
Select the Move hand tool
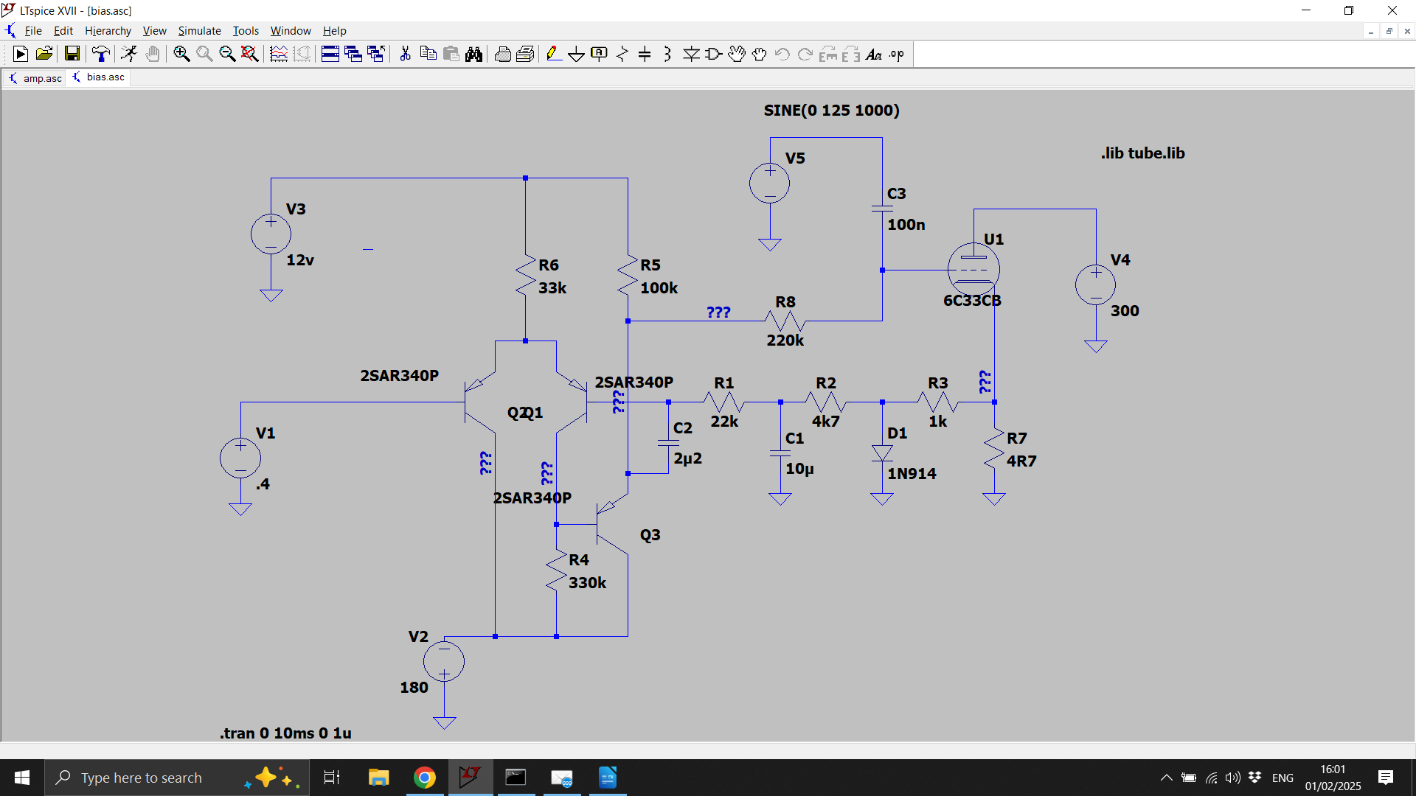tap(737, 54)
